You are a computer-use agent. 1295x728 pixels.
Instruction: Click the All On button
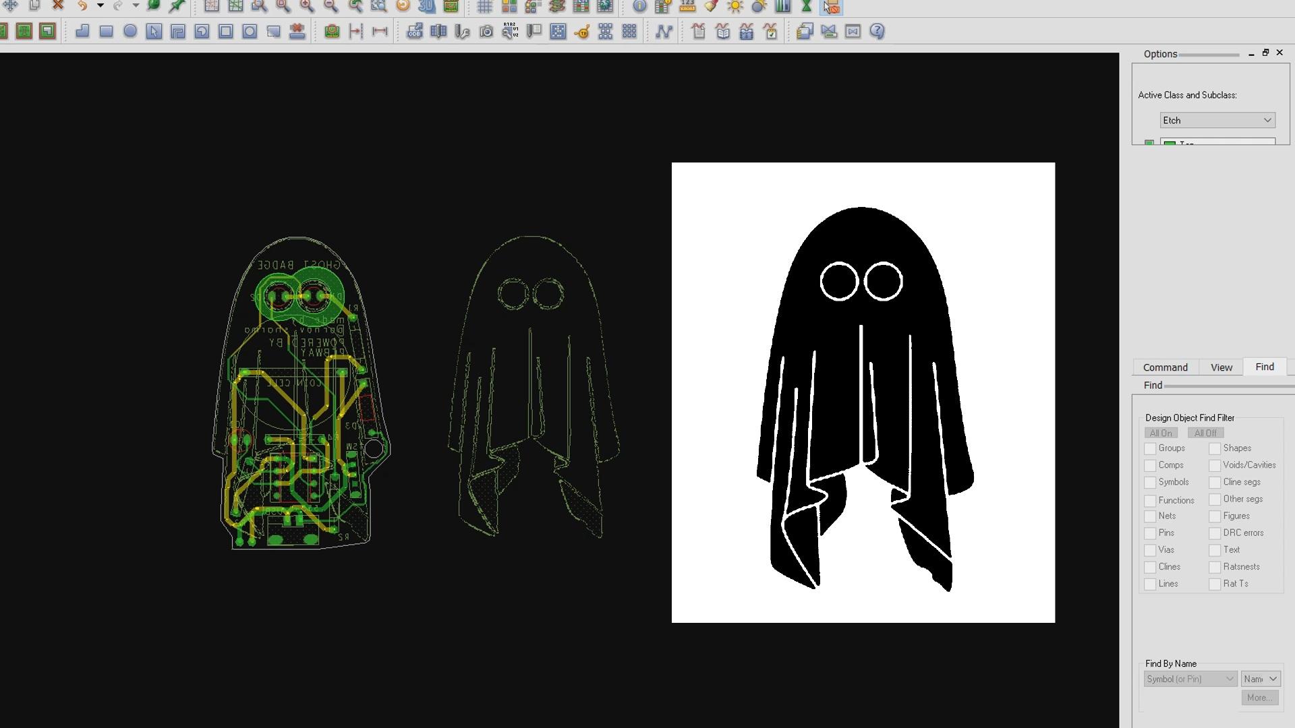[x=1161, y=433]
